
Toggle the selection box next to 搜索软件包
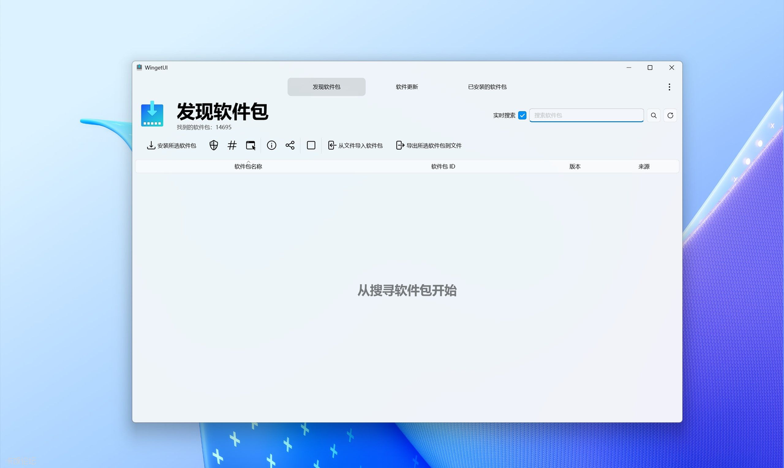coord(522,115)
